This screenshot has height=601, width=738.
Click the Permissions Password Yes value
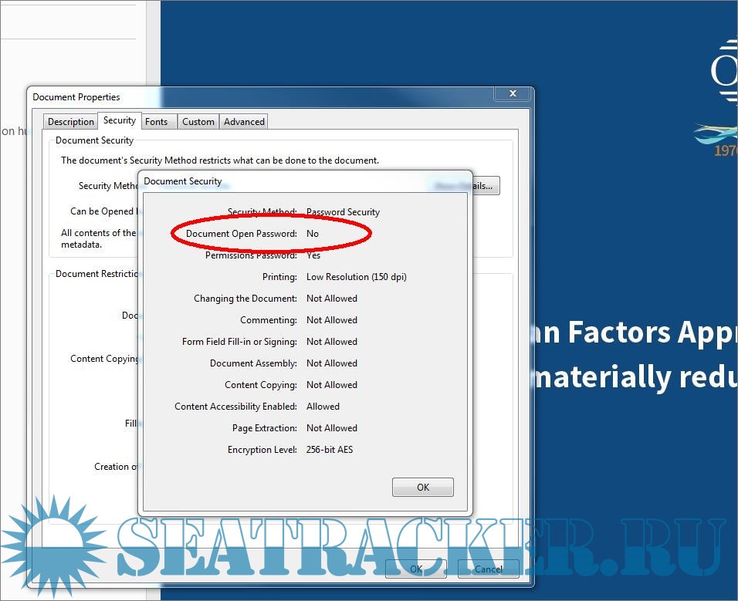(313, 255)
